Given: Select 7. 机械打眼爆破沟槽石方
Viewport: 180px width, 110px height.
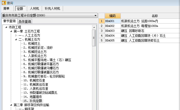Looking at the screenshot, I should [41, 68].
